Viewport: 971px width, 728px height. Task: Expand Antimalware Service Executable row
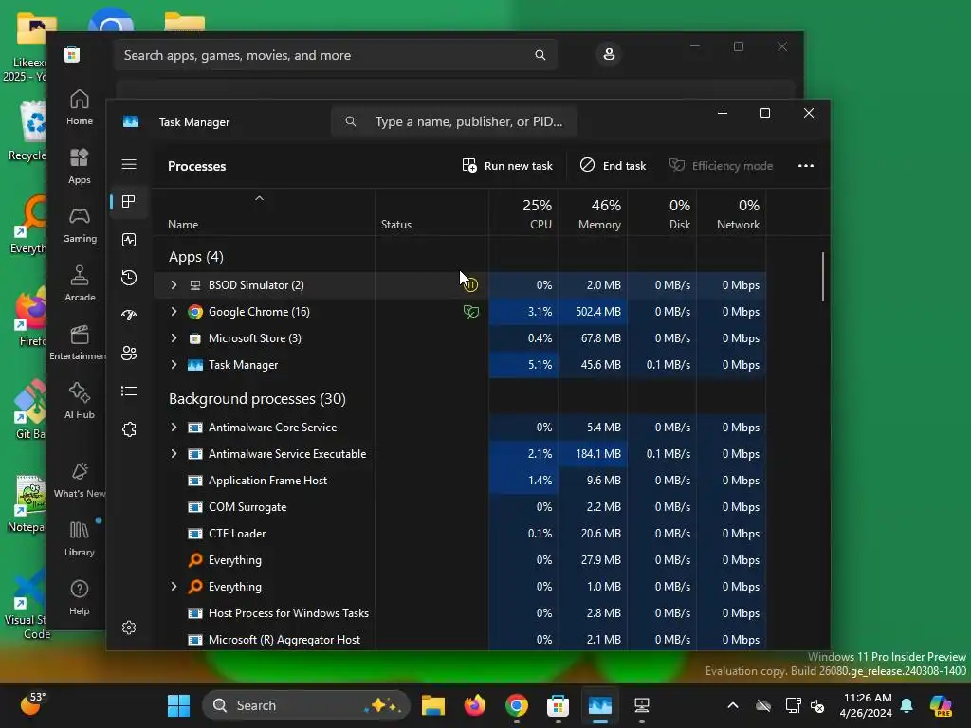pos(174,454)
